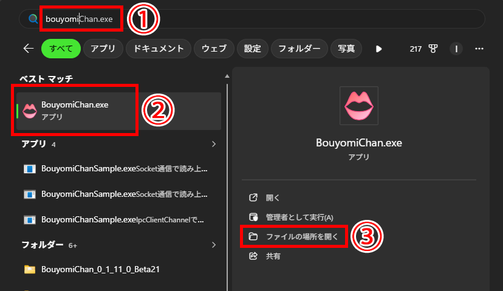The height and width of the screenshot is (291, 503).
Task: Switch to the フォルダー filter tab
Action: click(x=299, y=49)
